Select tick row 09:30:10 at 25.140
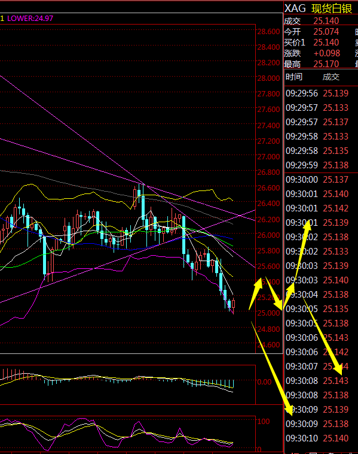This screenshot has width=358, height=454. [x=317, y=438]
